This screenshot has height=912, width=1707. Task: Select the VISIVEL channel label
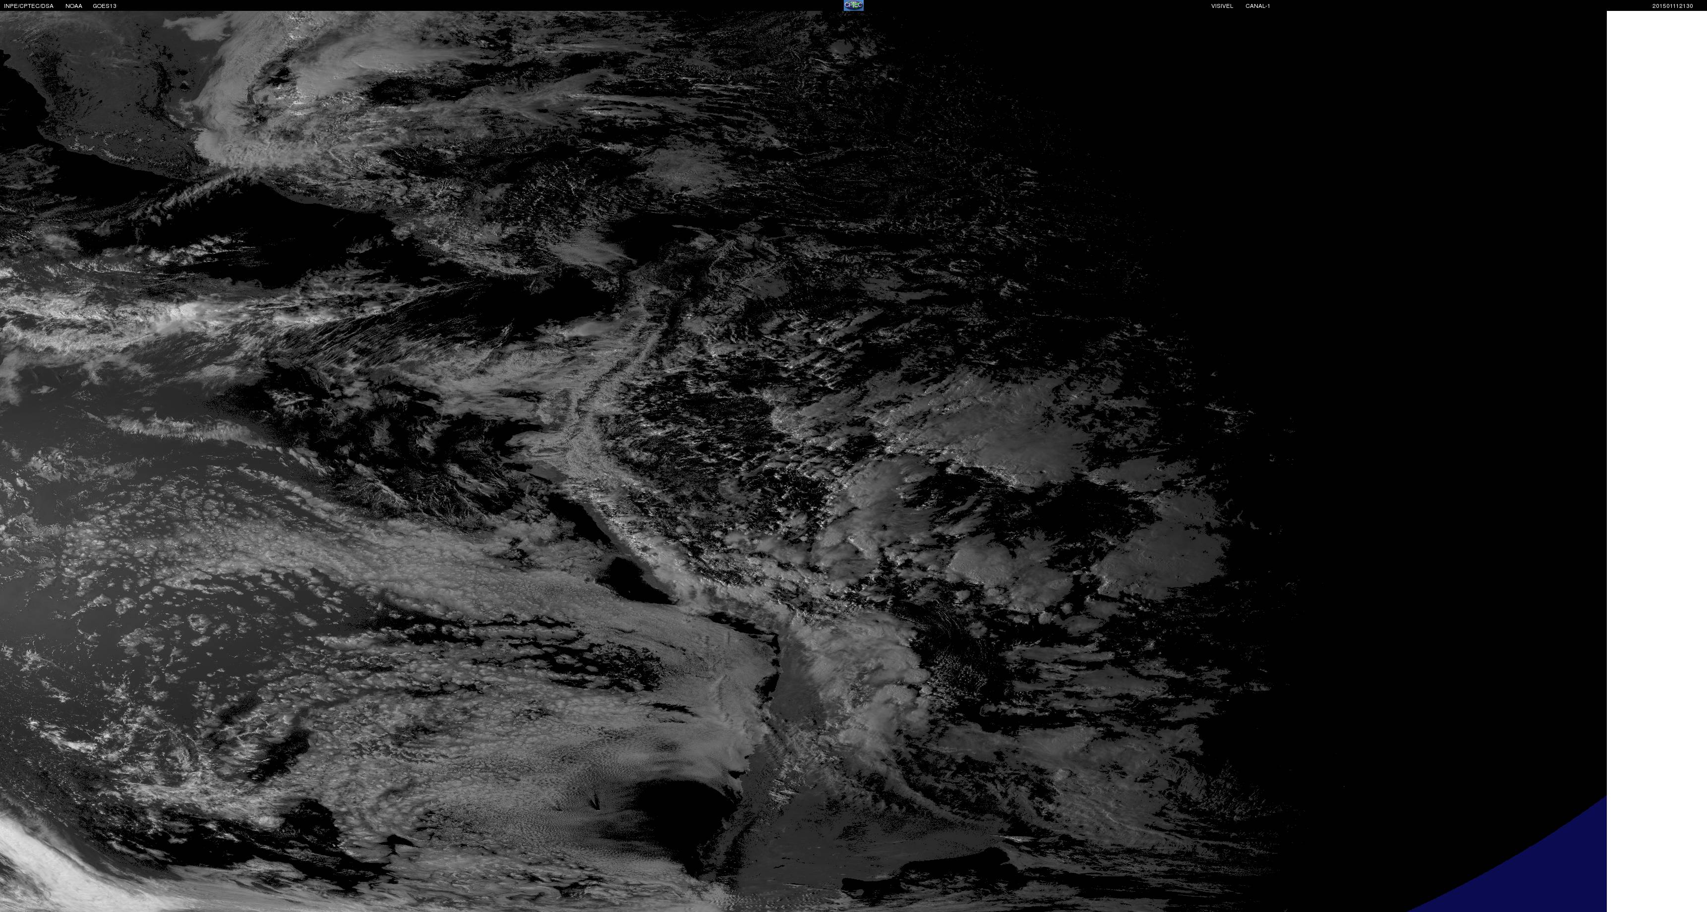[x=1222, y=6]
